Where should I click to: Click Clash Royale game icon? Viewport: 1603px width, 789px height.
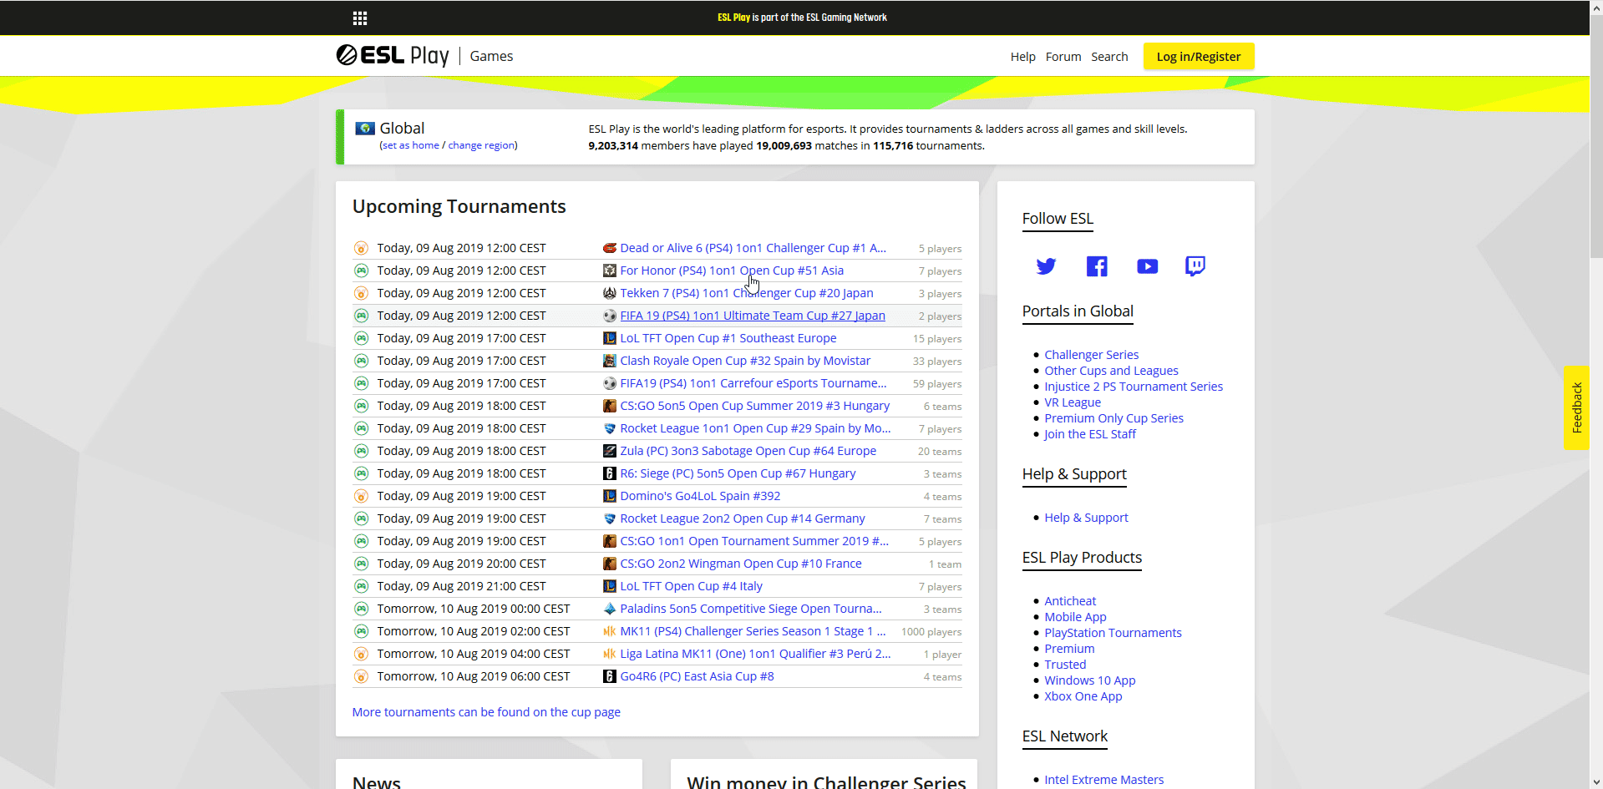(x=610, y=361)
